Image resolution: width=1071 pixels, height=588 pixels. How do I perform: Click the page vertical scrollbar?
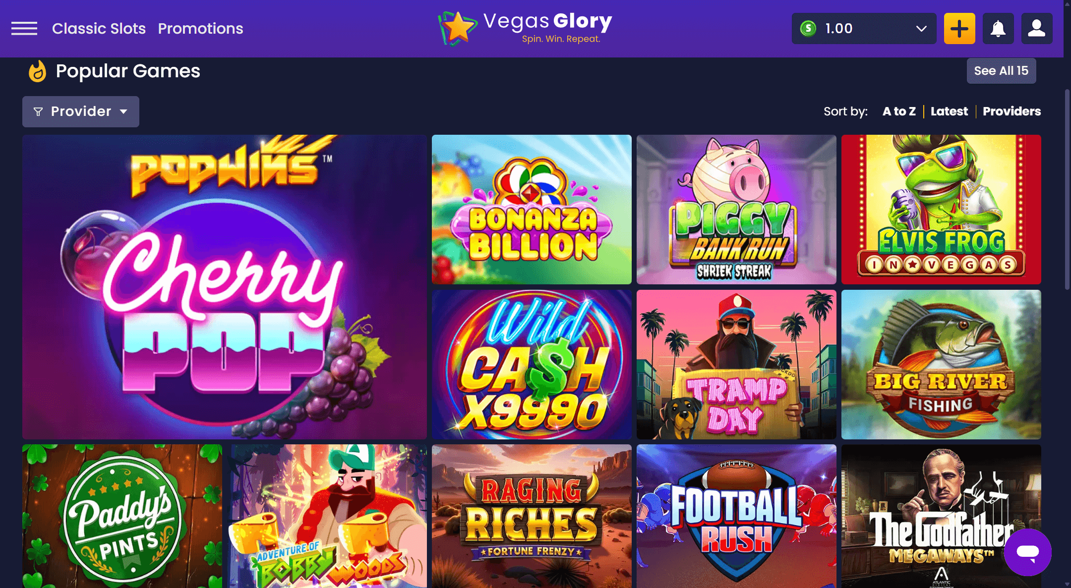[1067, 189]
